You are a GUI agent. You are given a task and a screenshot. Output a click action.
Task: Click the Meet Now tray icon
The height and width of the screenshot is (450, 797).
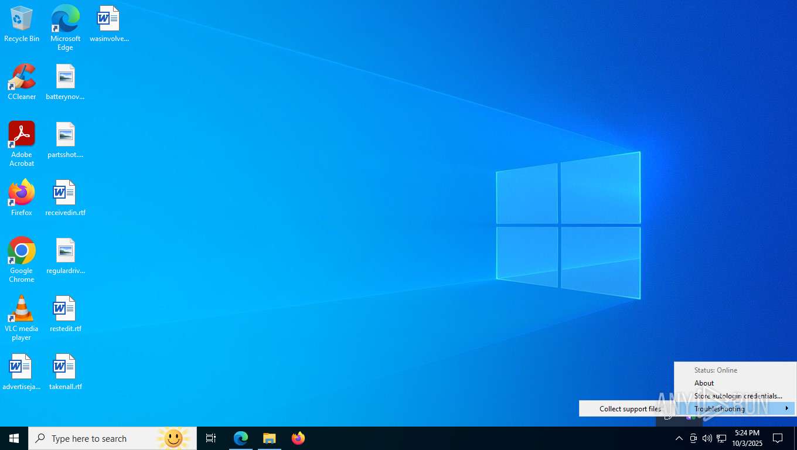(693, 438)
